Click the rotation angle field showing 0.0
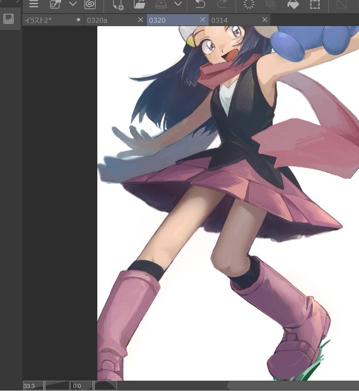 (81, 386)
